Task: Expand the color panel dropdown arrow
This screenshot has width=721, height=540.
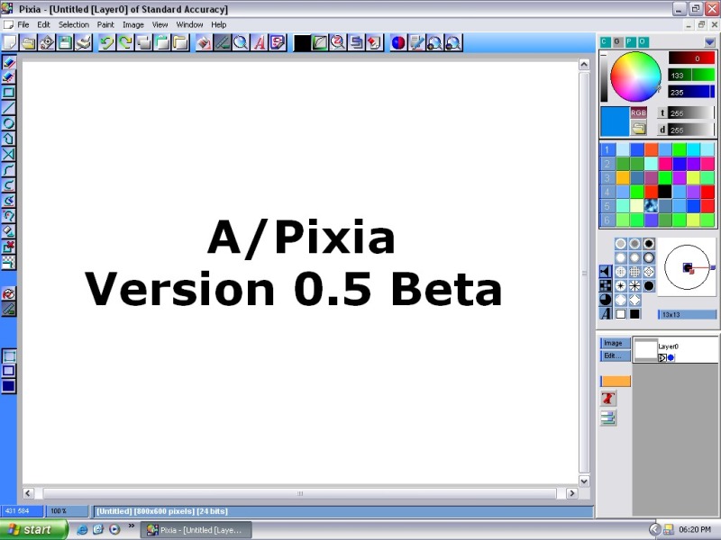Action: [709, 42]
